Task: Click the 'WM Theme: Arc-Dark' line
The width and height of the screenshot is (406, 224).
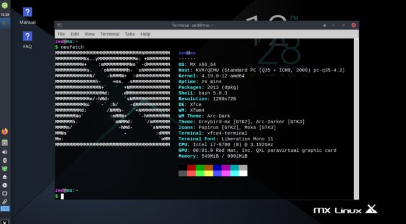Action: click(x=204, y=116)
